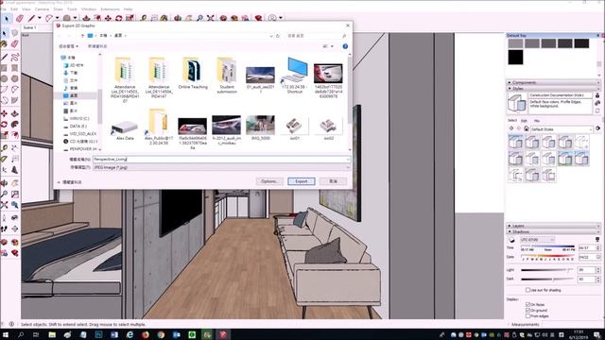Click the file name field Perspective_Living
The image size is (605, 340).
[221, 160]
